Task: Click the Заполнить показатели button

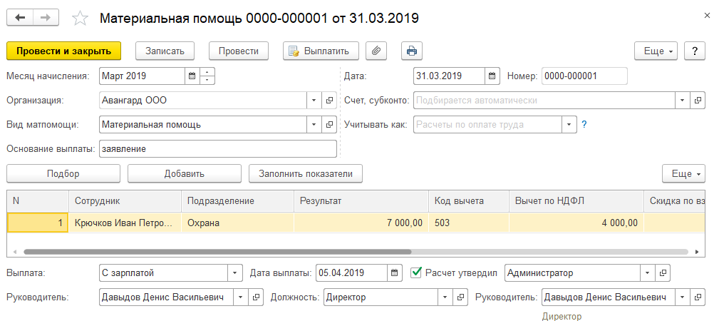Action: (305, 173)
